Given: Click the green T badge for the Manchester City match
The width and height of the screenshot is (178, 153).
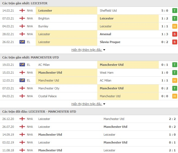Looking at the screenshot, I should point(174,88).
